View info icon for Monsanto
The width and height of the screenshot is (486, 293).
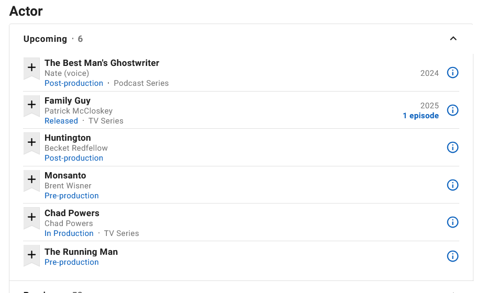pyautogui.click(x=452, y=185)
